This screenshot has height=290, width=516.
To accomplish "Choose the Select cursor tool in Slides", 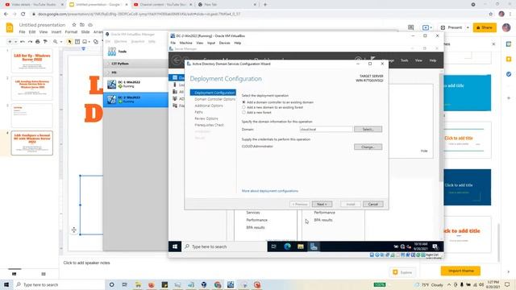I will tap(69, 42).
